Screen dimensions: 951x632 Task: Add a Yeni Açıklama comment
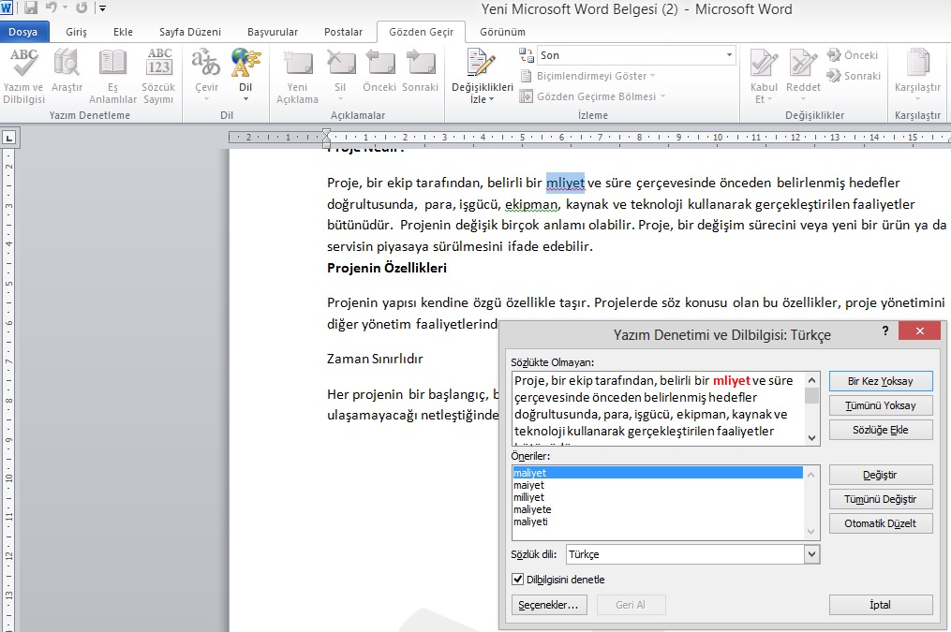pyautogui.click(x=297, y=77)
